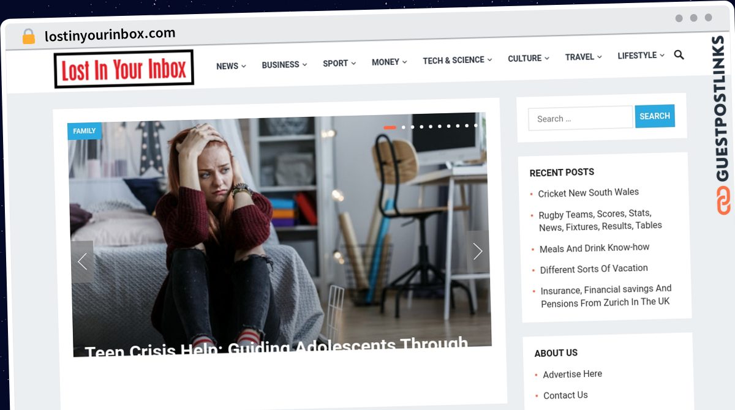Click the lostinyourinbox.com address text

pyautogui.click(x=110, y=35)
